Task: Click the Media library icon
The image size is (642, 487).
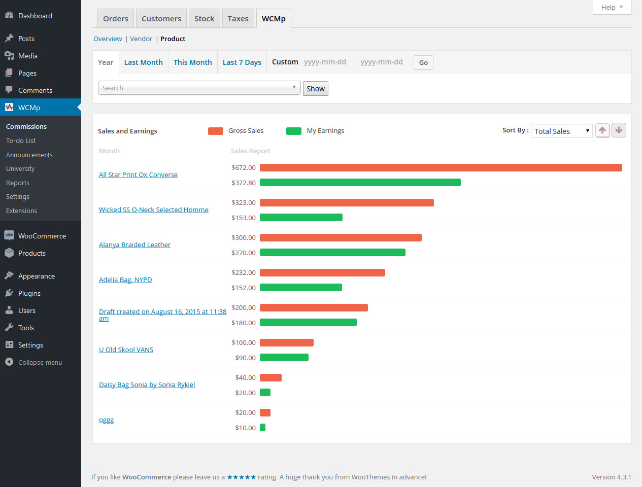Action: [x=9, y=56]
